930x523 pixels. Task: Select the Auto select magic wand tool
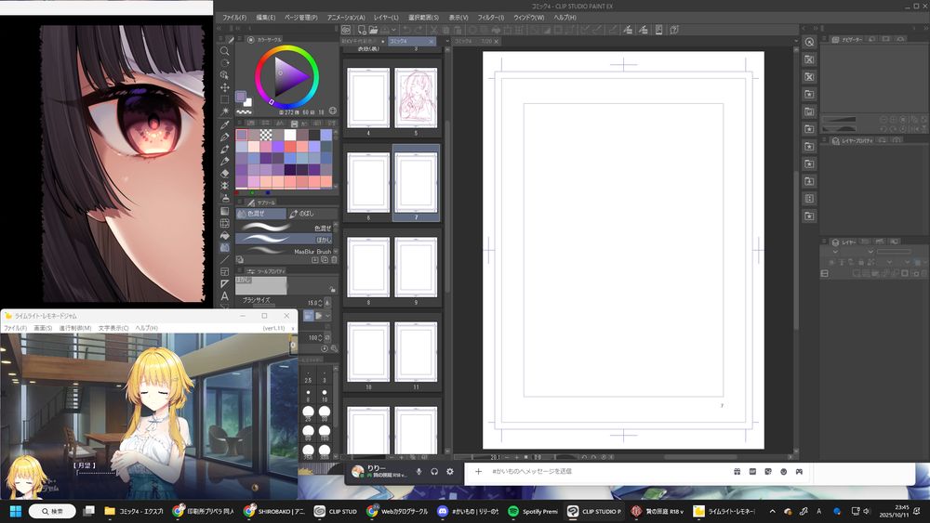coord(224,111)
